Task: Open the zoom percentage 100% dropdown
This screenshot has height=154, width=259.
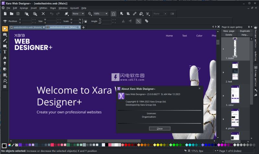Action: pyautogui.click(x=100, y=14)
